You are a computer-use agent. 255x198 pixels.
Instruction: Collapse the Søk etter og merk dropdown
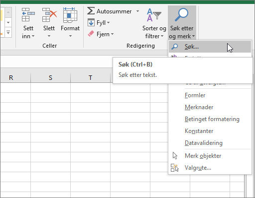point(194,36)
